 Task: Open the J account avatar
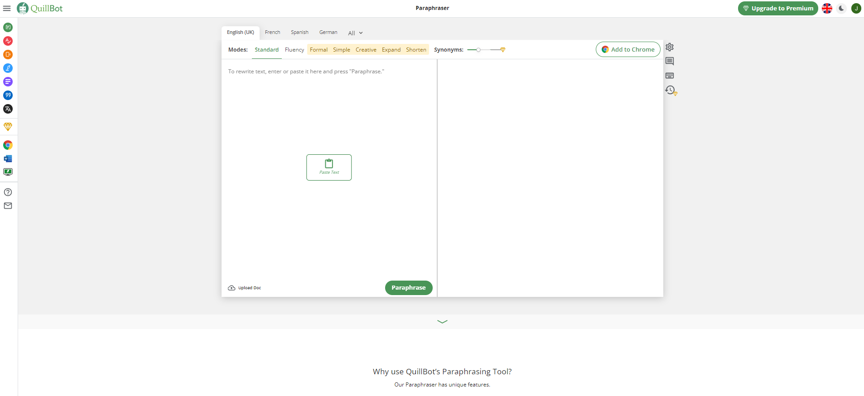pyautogui.click(x=856, y=9)
